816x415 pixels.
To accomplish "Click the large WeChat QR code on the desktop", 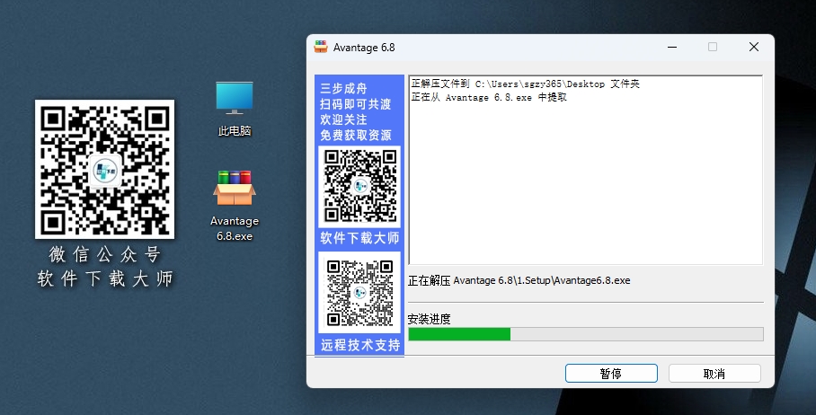I will (104, 170).
